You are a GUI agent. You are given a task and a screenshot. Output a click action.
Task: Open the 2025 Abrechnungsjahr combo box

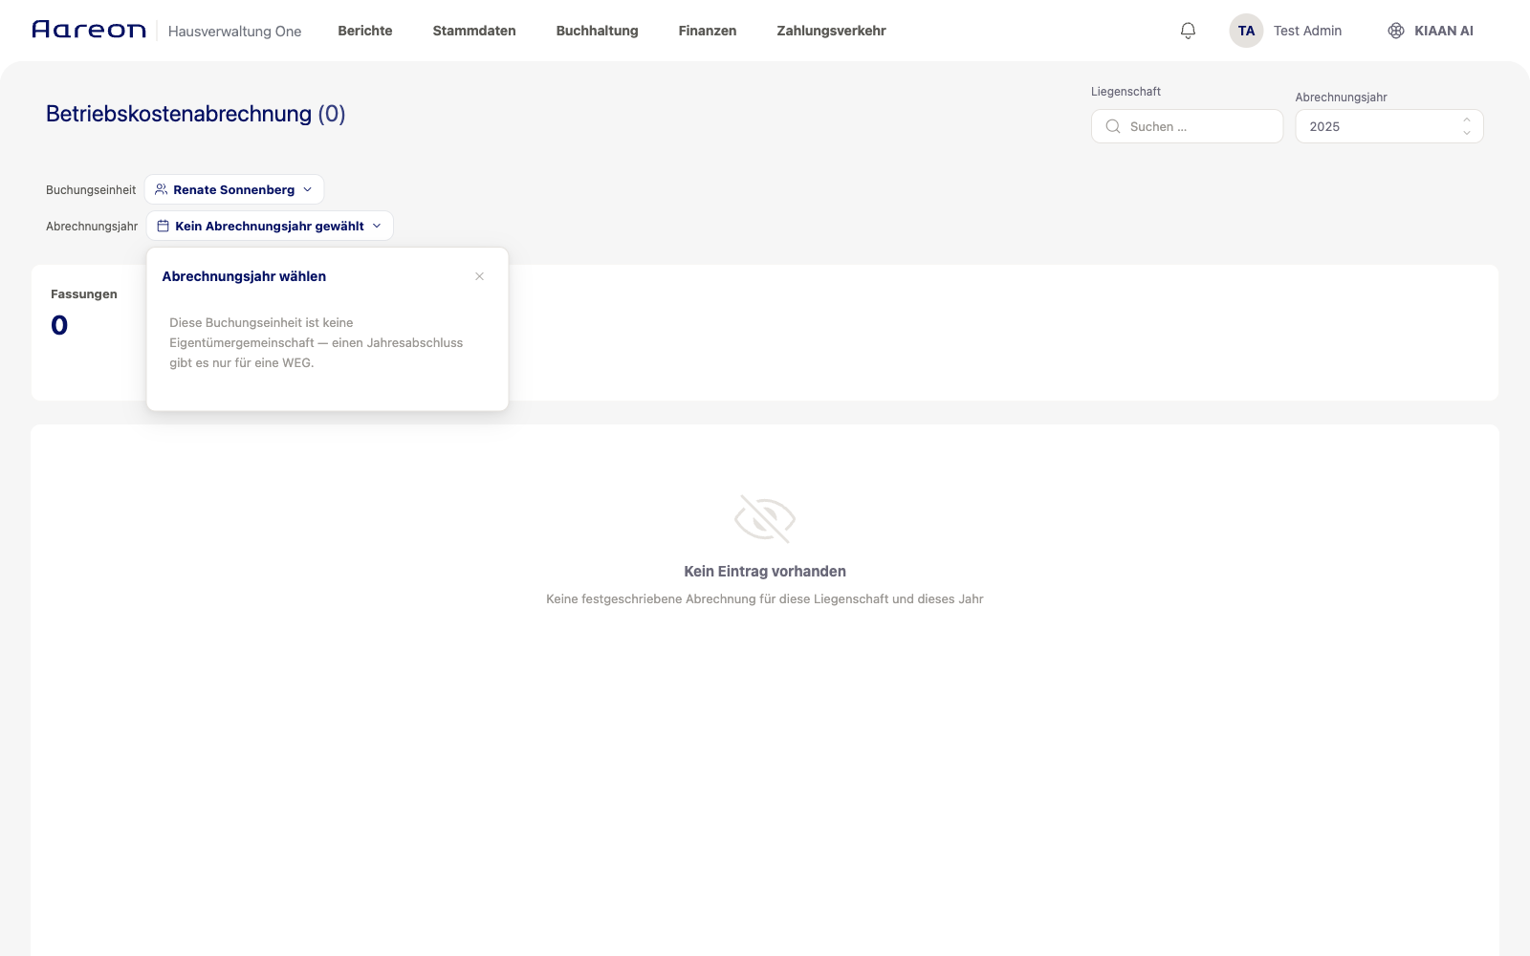point(1389,126)
